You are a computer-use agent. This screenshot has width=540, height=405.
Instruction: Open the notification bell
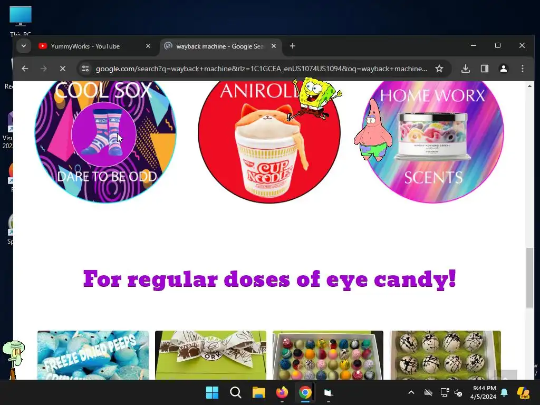click(504, 392)
